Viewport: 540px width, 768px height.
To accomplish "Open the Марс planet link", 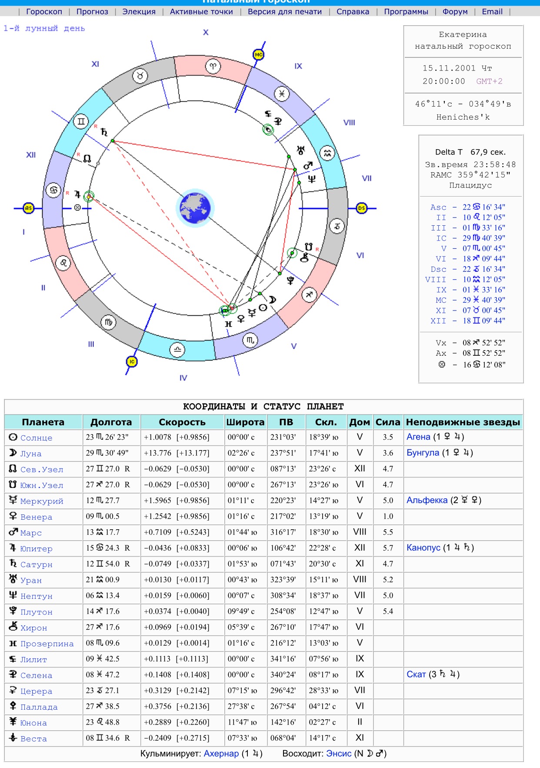I will [31, 533].
